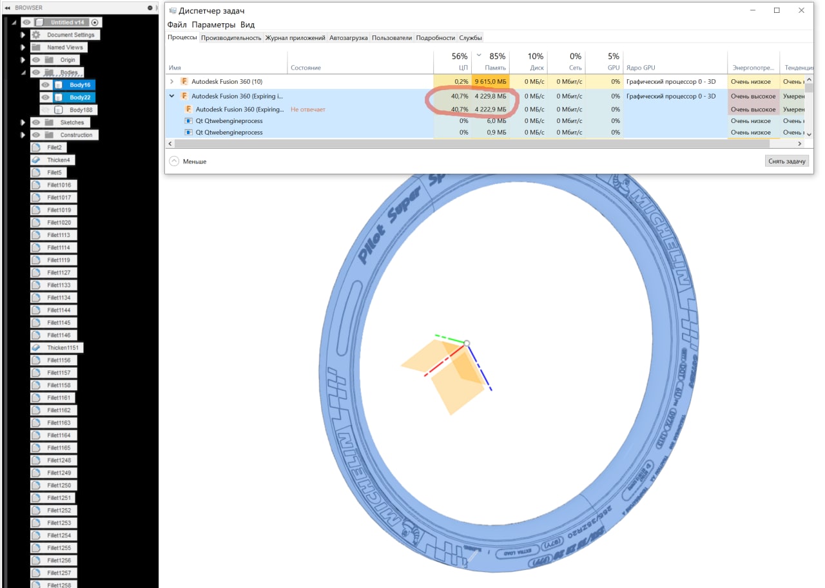Click the Fillet1257 feature icon
This screenshot has height=588, width=825.
pos(36,573)
